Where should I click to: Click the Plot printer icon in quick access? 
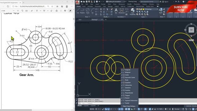tap(97, 2)
